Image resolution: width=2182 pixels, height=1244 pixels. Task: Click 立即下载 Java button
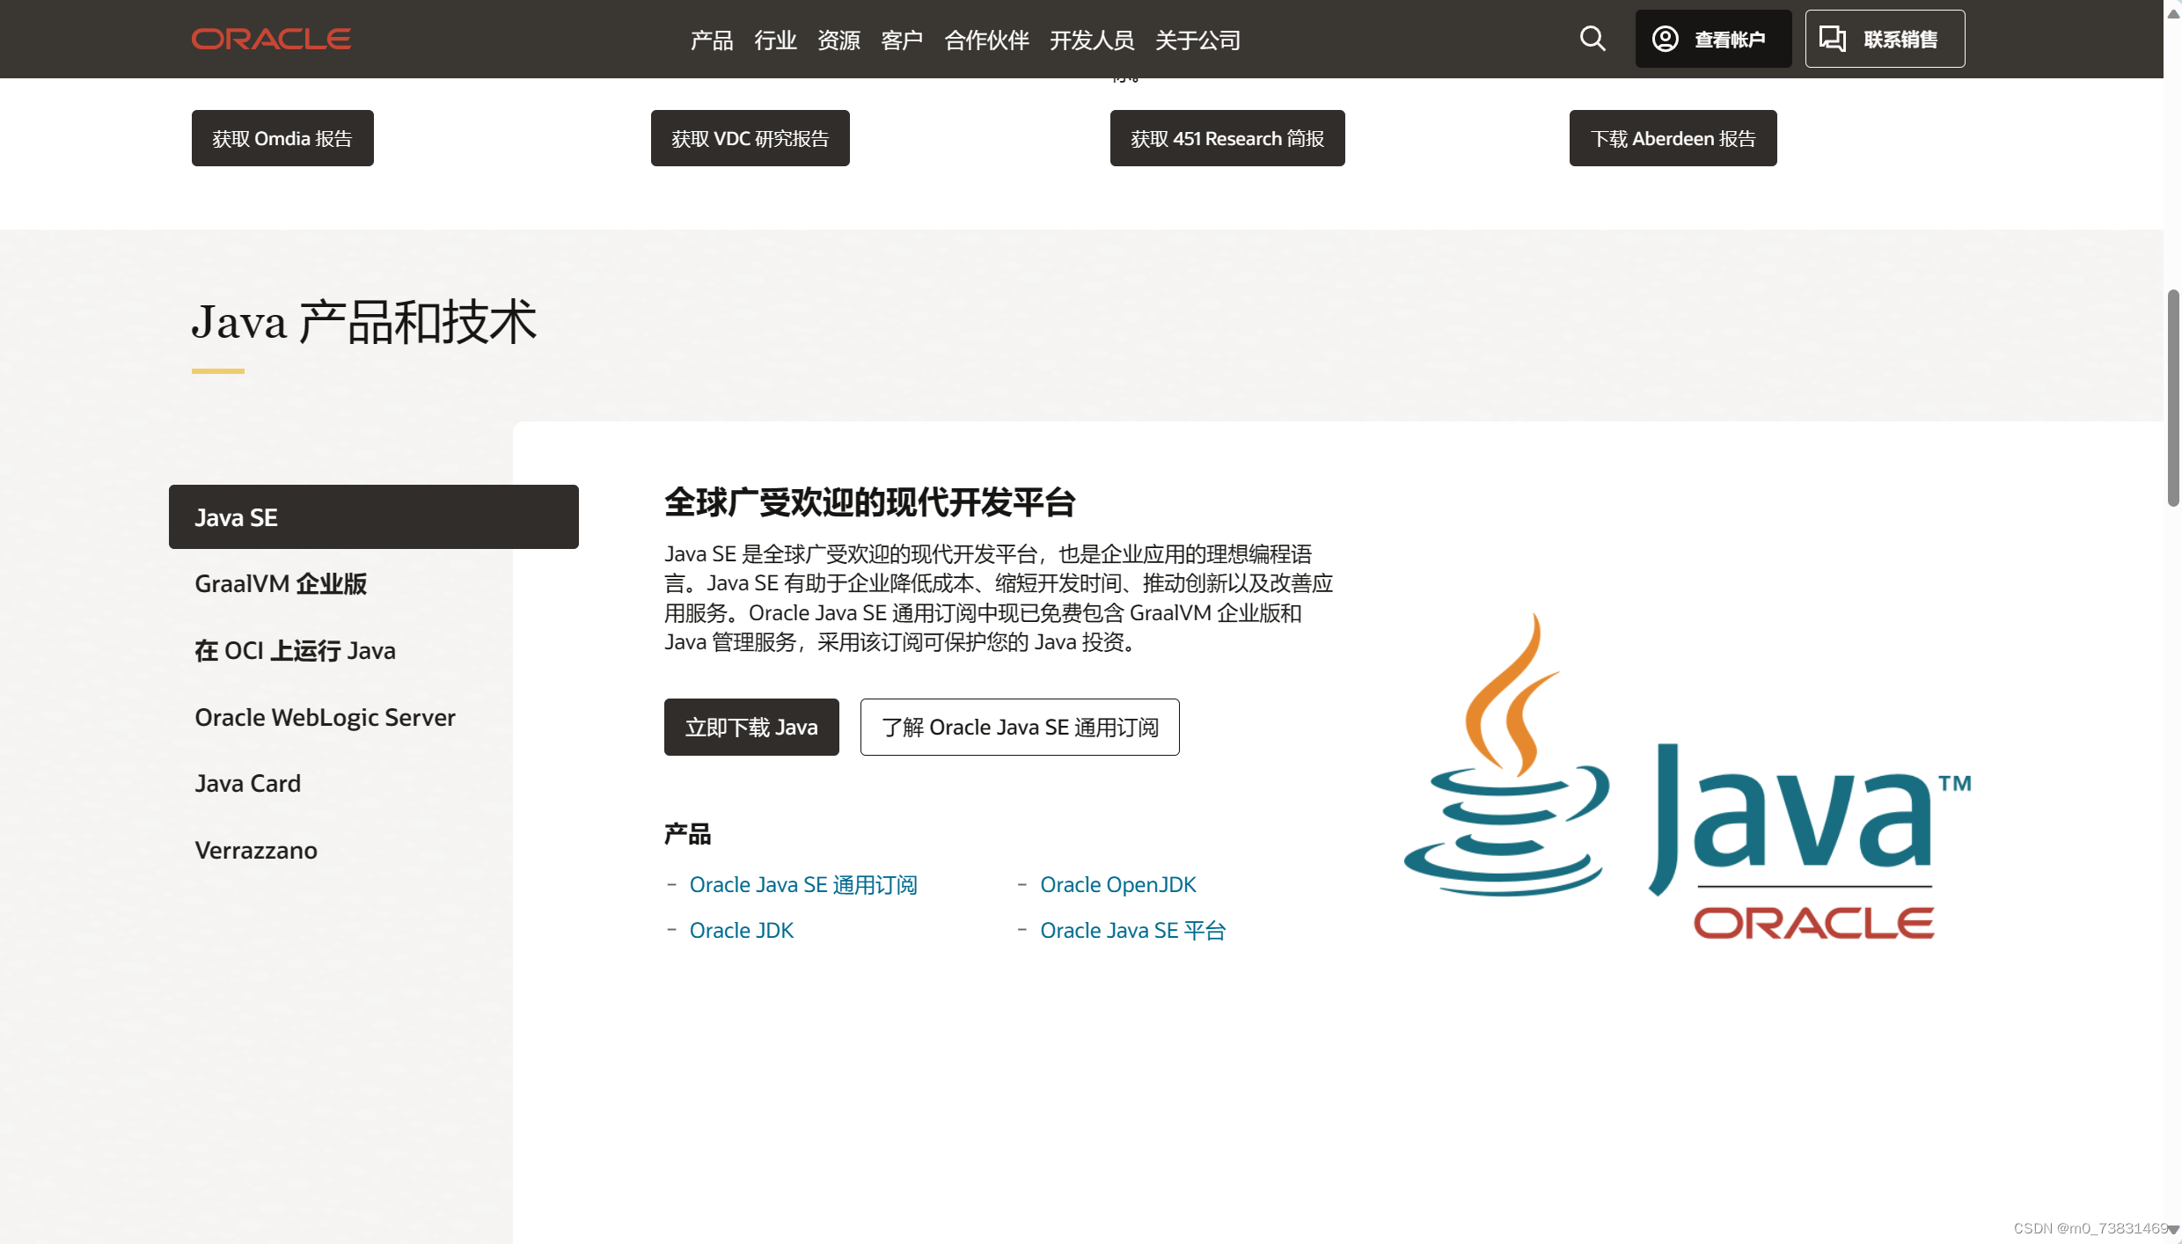pos(751,727)
